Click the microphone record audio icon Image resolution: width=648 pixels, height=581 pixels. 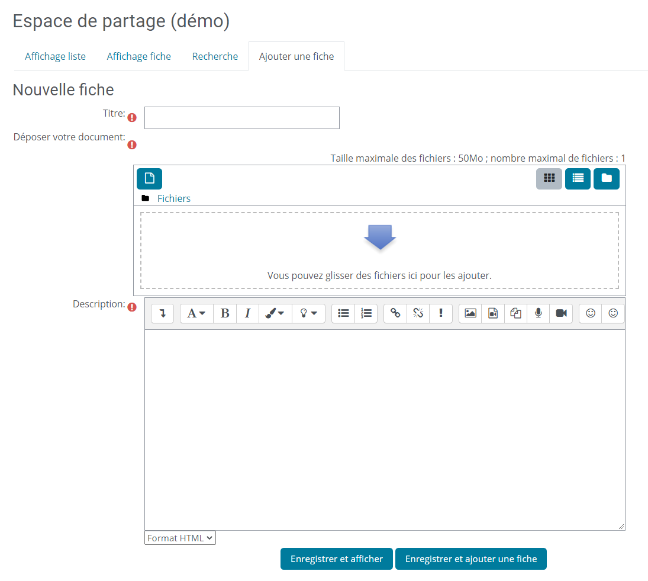coord(538,313)
